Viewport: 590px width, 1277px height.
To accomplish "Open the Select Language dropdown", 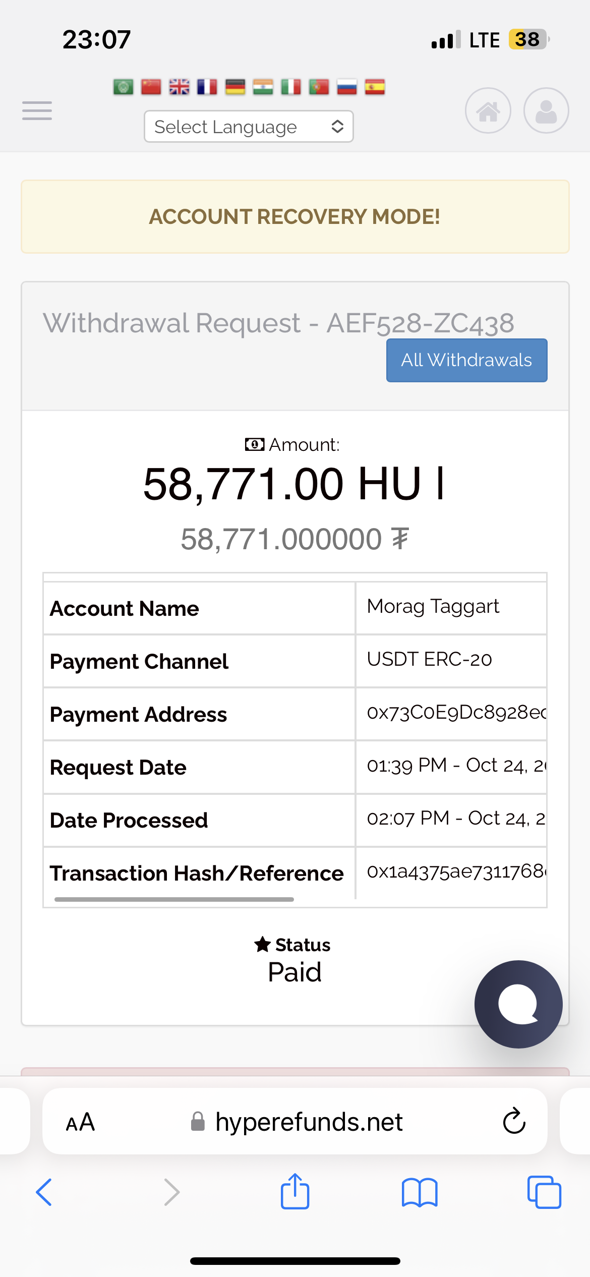I will point(249,127).
